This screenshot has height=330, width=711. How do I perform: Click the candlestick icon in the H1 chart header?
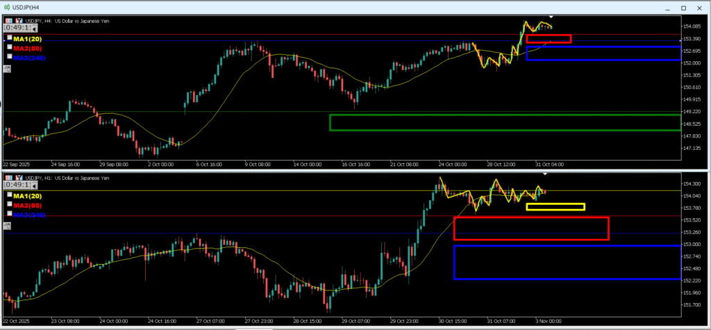18,177
